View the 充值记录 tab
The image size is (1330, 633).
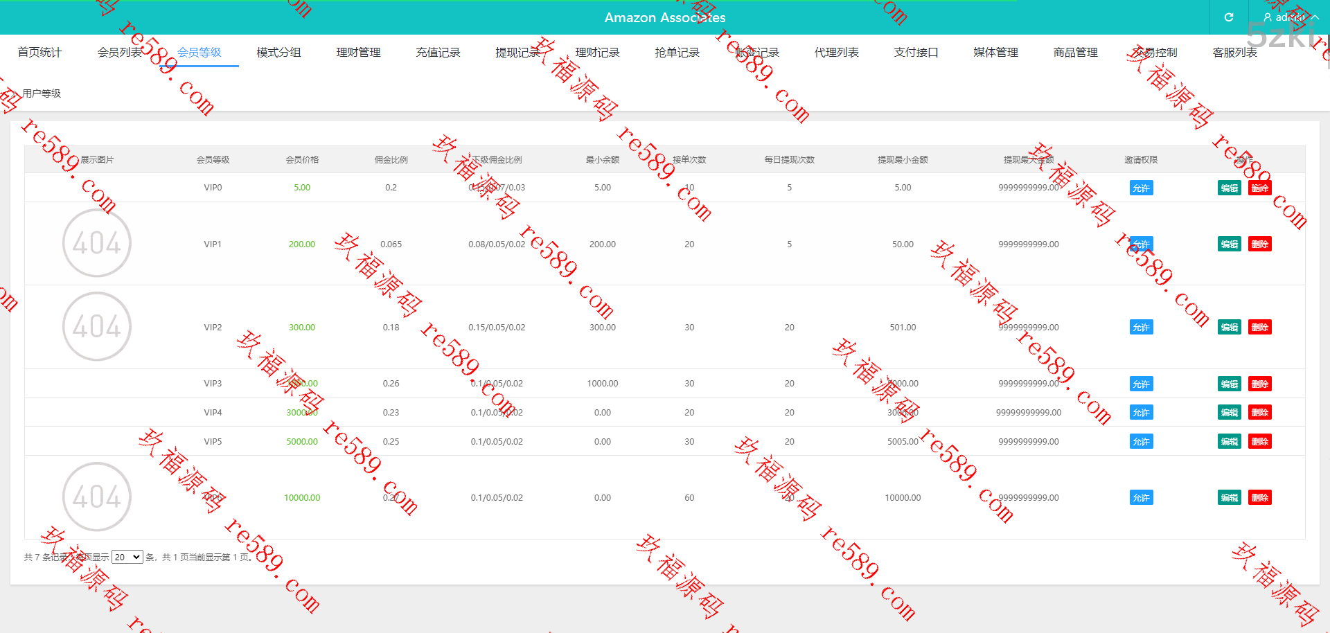(x=438, y=52)
